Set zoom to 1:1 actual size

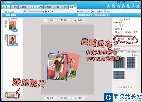(49, 12)
